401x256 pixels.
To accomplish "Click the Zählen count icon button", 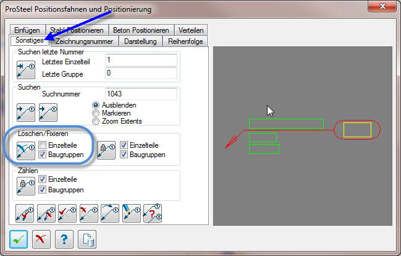I will pyautogui.click(x=26, y=186).
